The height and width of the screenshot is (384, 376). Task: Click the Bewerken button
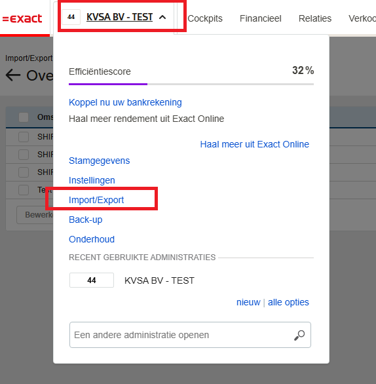click(35, 215)
